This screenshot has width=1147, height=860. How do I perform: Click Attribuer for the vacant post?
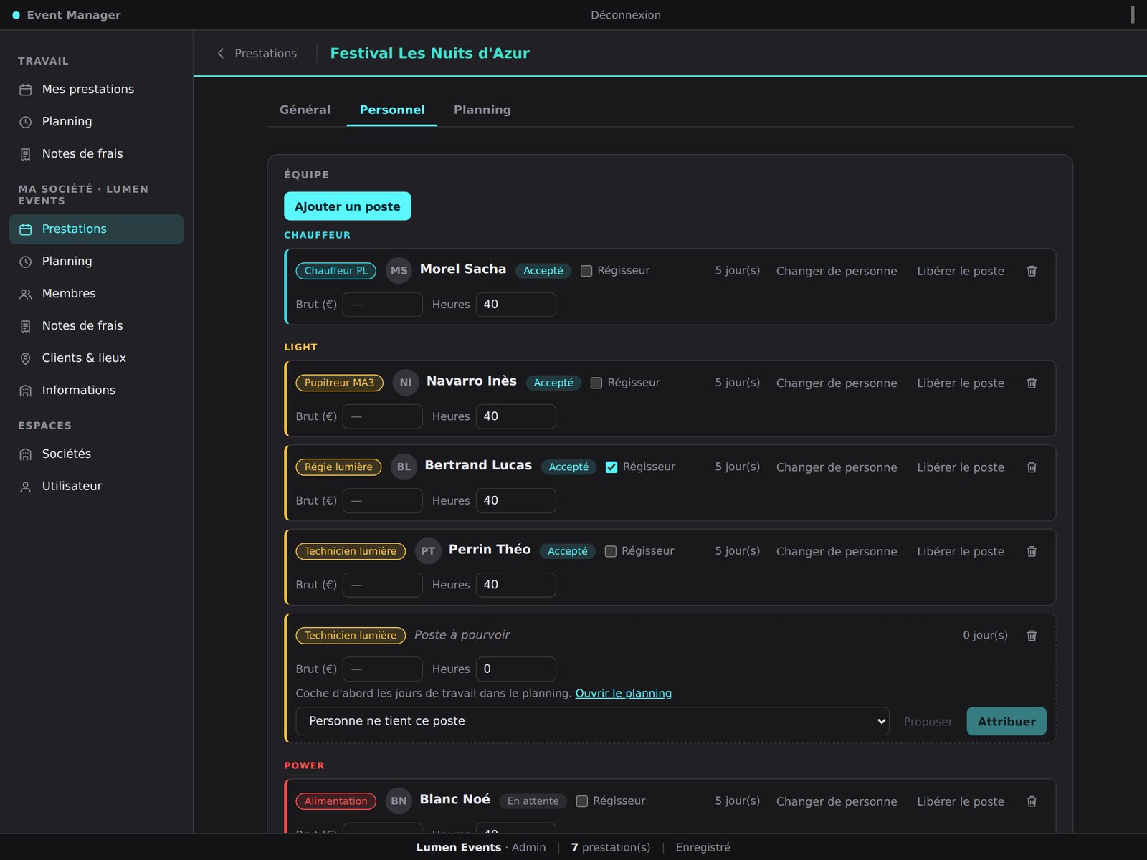coord(1006,722)
